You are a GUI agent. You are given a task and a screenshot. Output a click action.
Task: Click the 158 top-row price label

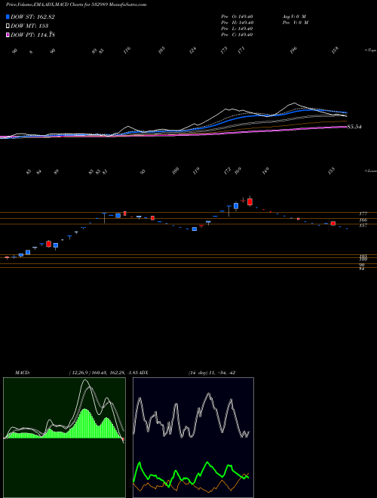click(336, 51)
